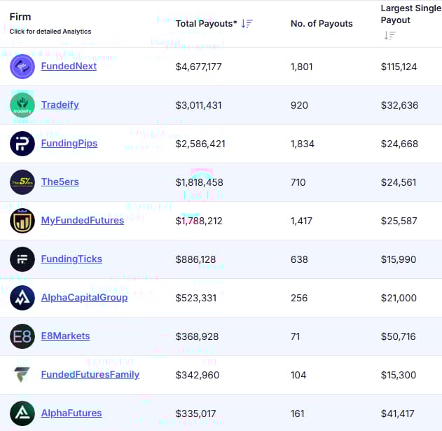This screenshot has width=442, height=431.
Task: Open the MyFundedFutures firm link
Action: tap(82, 220)
